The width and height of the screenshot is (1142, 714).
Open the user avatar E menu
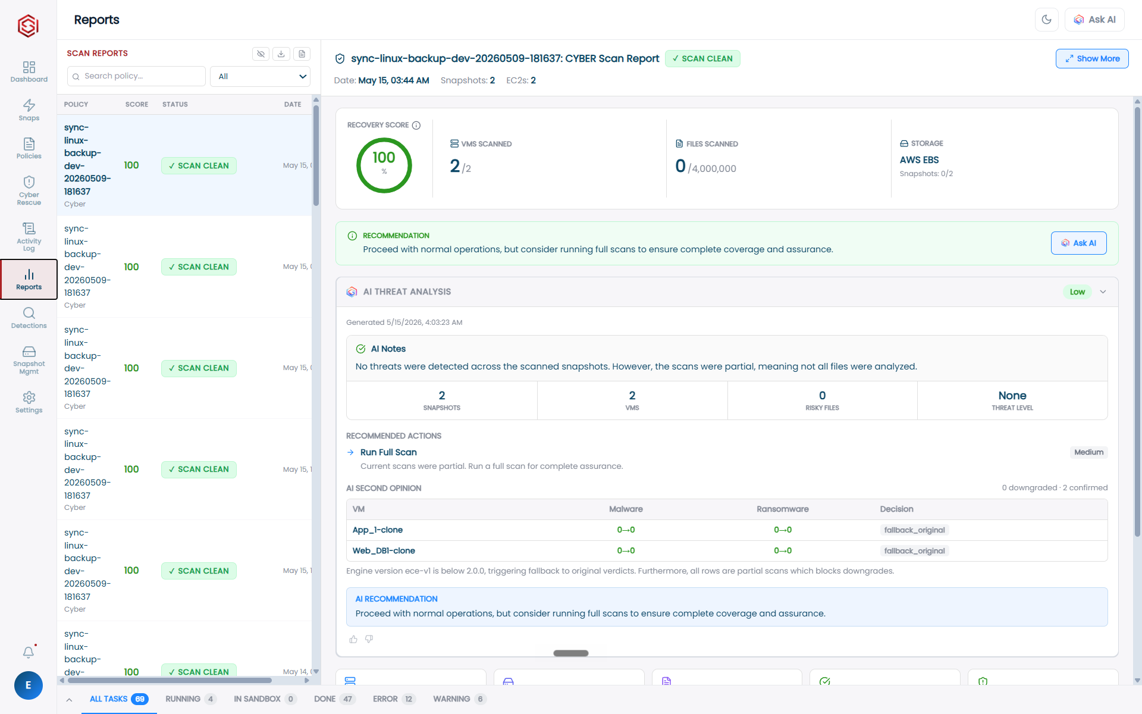(28, 685)
